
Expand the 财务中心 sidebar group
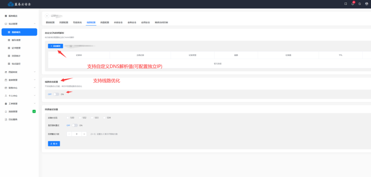point(35,88)
